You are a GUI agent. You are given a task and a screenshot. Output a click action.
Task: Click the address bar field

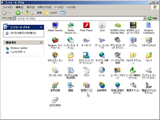point(78,18)
